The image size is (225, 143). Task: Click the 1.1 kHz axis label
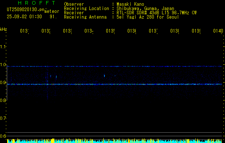point(3,46)
